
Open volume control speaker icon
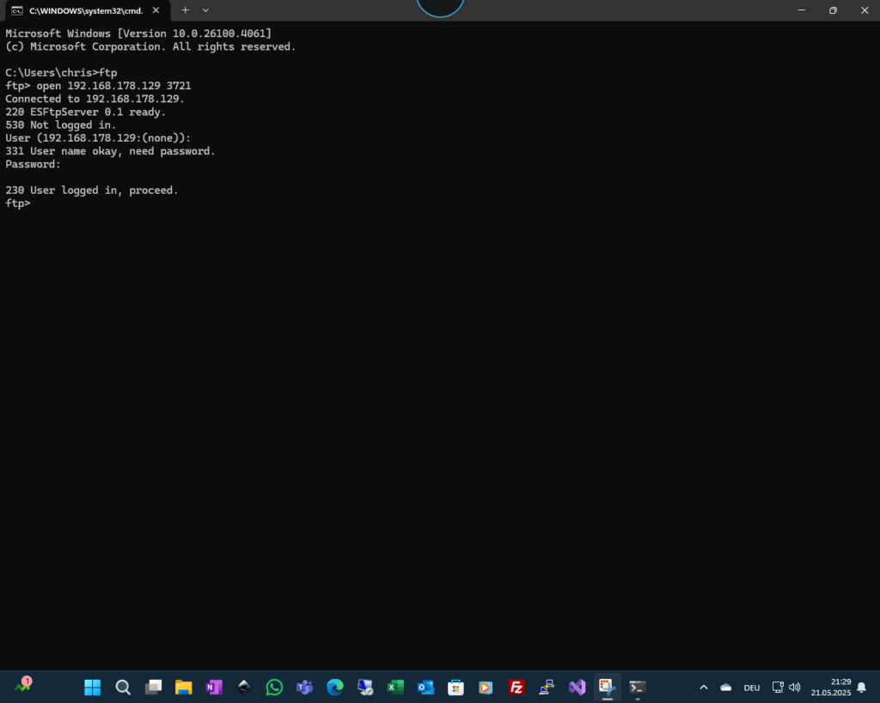795,688
